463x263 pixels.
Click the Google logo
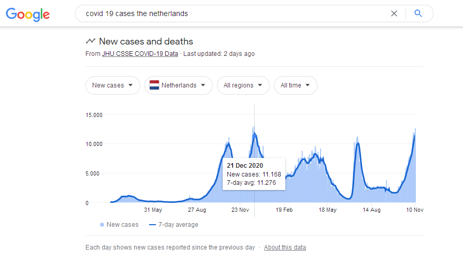27,14
